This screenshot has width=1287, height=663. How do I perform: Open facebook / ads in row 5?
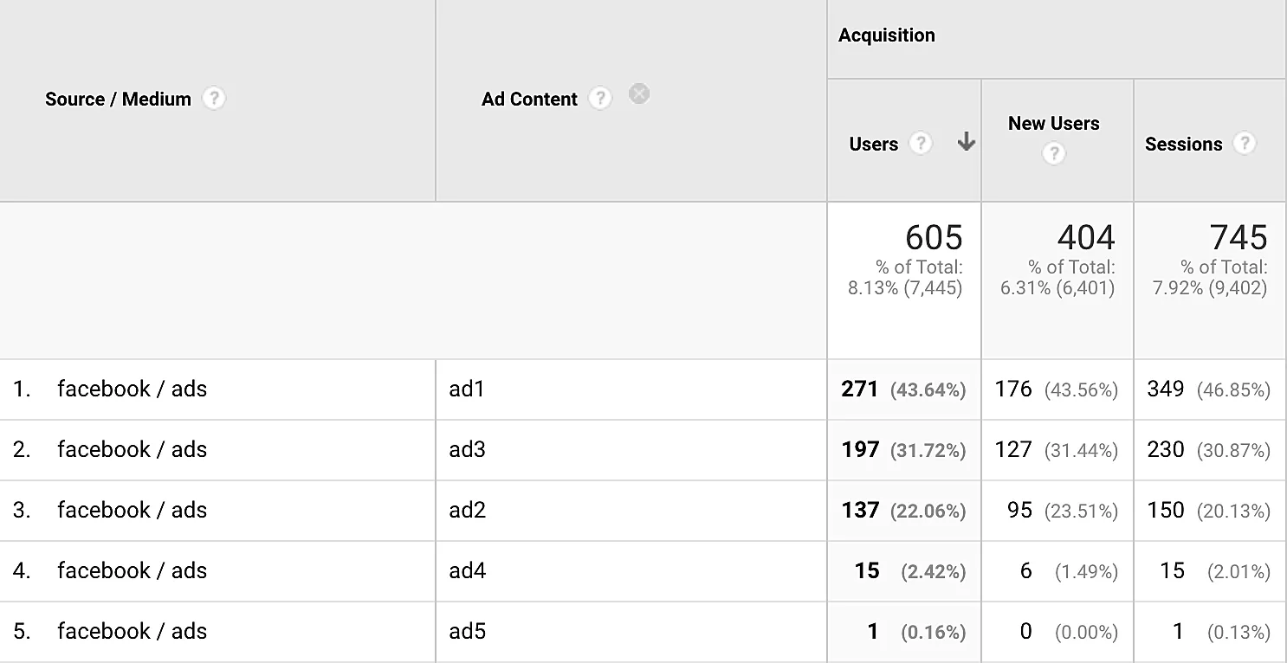132,632
